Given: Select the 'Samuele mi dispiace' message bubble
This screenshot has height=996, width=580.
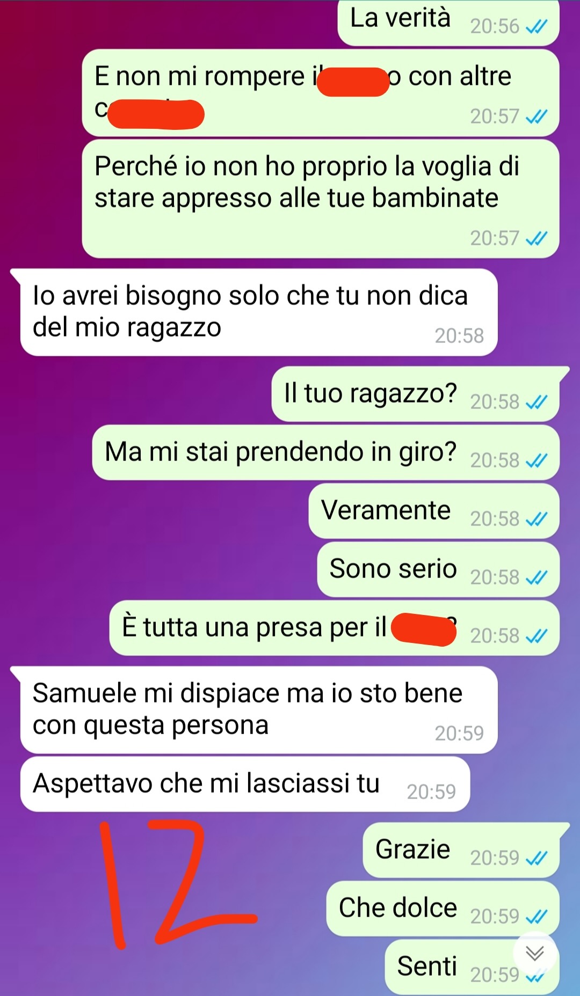Looking at the screenshot, I should (x=259, y=710).
